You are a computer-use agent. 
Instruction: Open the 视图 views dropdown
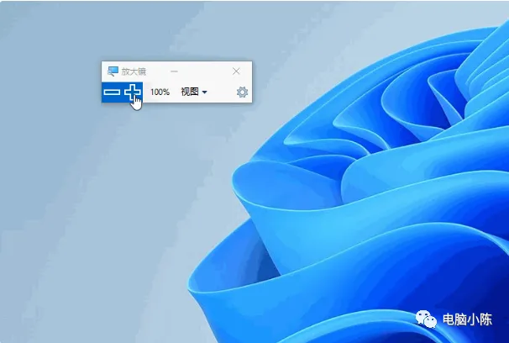pyautogui.click(x=194, y=92)
